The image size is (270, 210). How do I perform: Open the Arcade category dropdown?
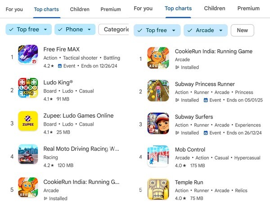(x=205, y=30)
